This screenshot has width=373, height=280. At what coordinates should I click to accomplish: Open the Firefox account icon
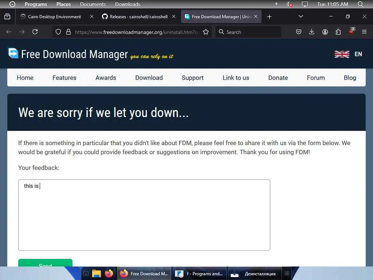(325, 32)
